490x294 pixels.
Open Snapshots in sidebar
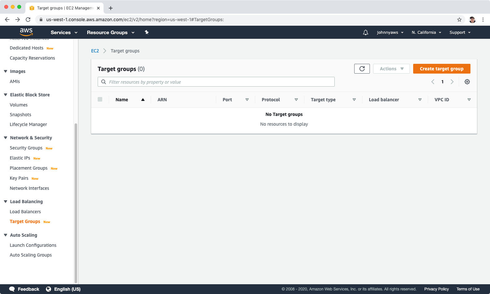21,115
